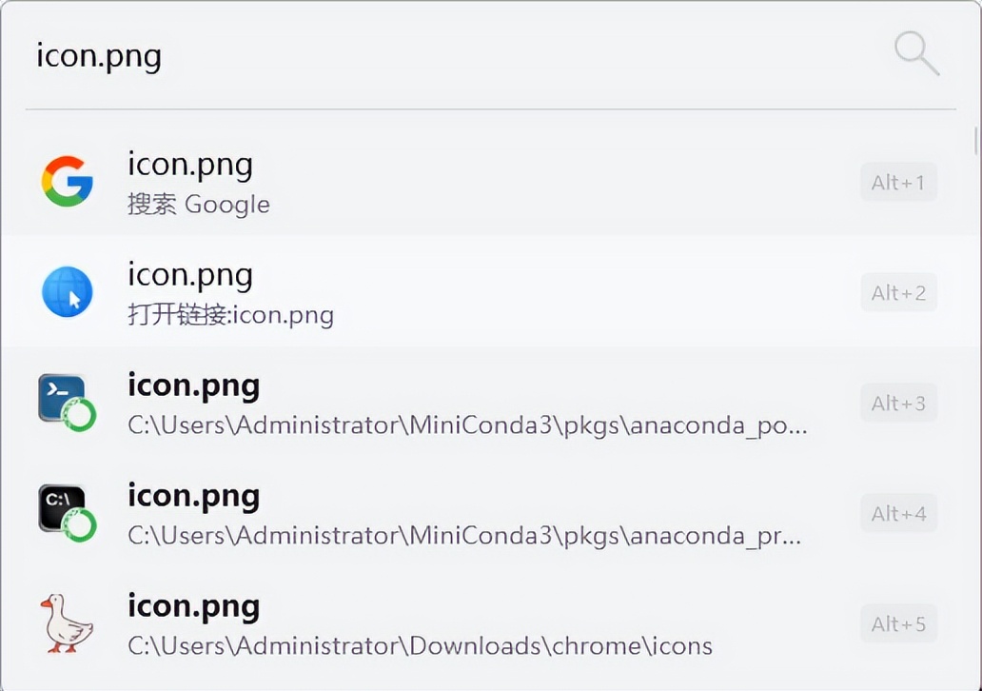Open icon.png in Downloads chrome icons
Viewport: 982px width, 691px height.
pos(476,622)
